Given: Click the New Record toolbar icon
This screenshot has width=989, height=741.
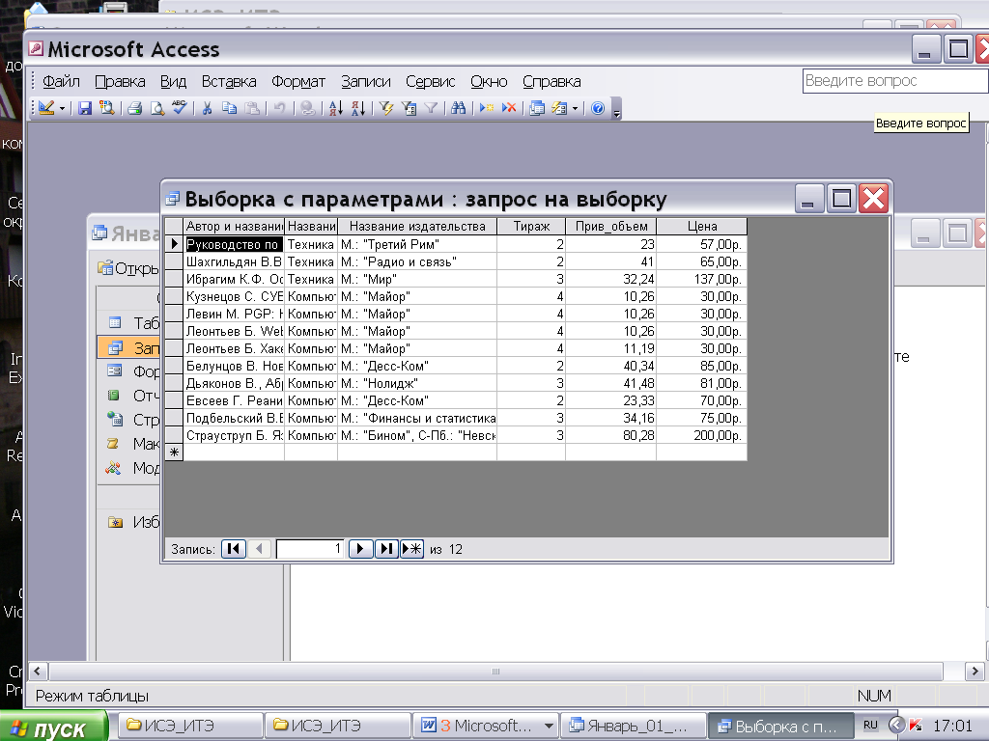Looking at the screenshot, I should click(487, 108).
